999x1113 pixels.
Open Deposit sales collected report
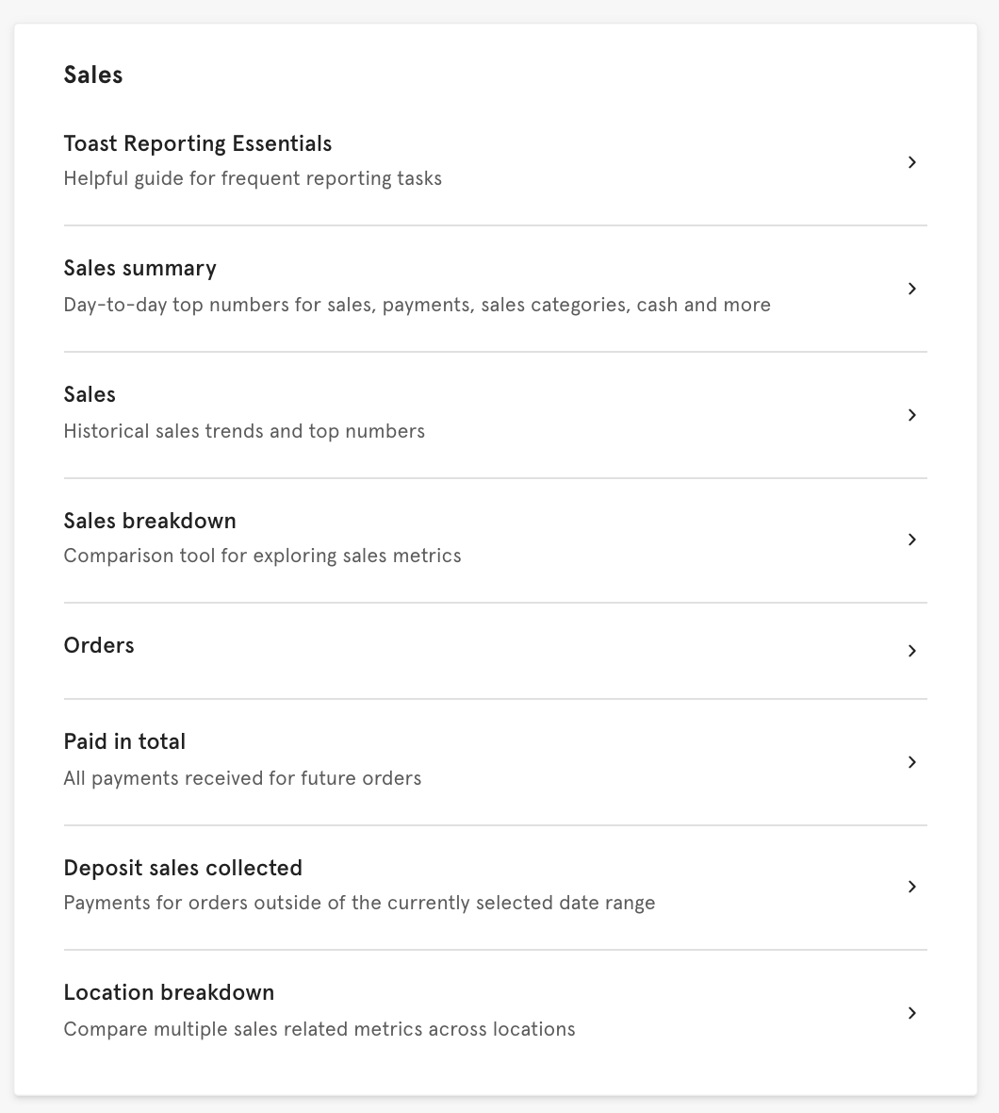pyautogui.click(x=183, y=868)
